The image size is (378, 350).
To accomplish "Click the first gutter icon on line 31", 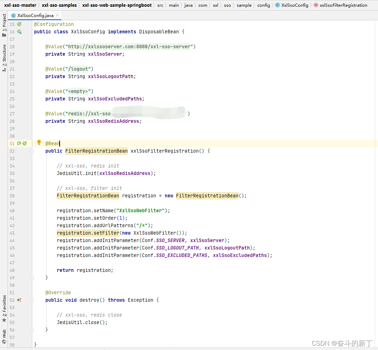I will click(x=19, y=143).
